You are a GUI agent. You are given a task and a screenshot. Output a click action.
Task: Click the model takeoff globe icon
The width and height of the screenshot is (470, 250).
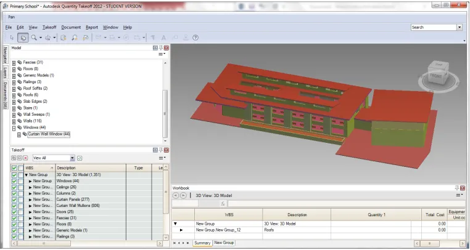click(x=64, y=38)
